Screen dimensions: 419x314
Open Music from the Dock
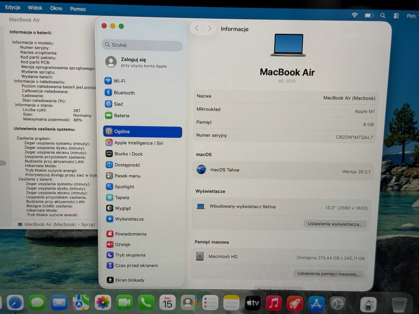(x=273, y=304)
